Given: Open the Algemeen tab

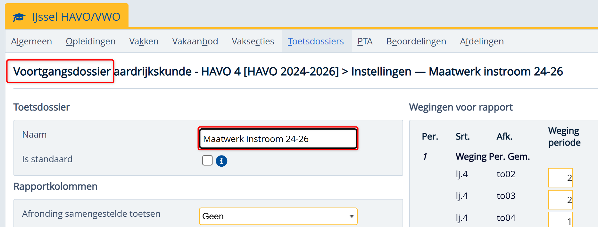Looking at the screenshot, I should (x=31, y=42).
